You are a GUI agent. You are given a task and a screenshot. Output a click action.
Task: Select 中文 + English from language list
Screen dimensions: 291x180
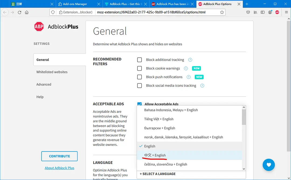[155, 155]
